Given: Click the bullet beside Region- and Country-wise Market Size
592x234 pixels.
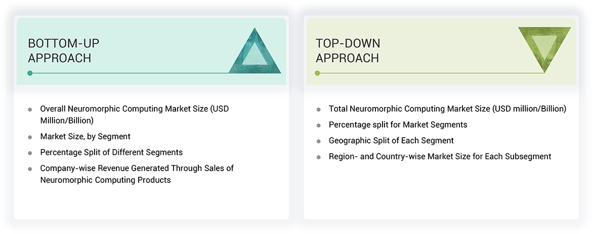Looking at the screenshot, I should point(319,157).
